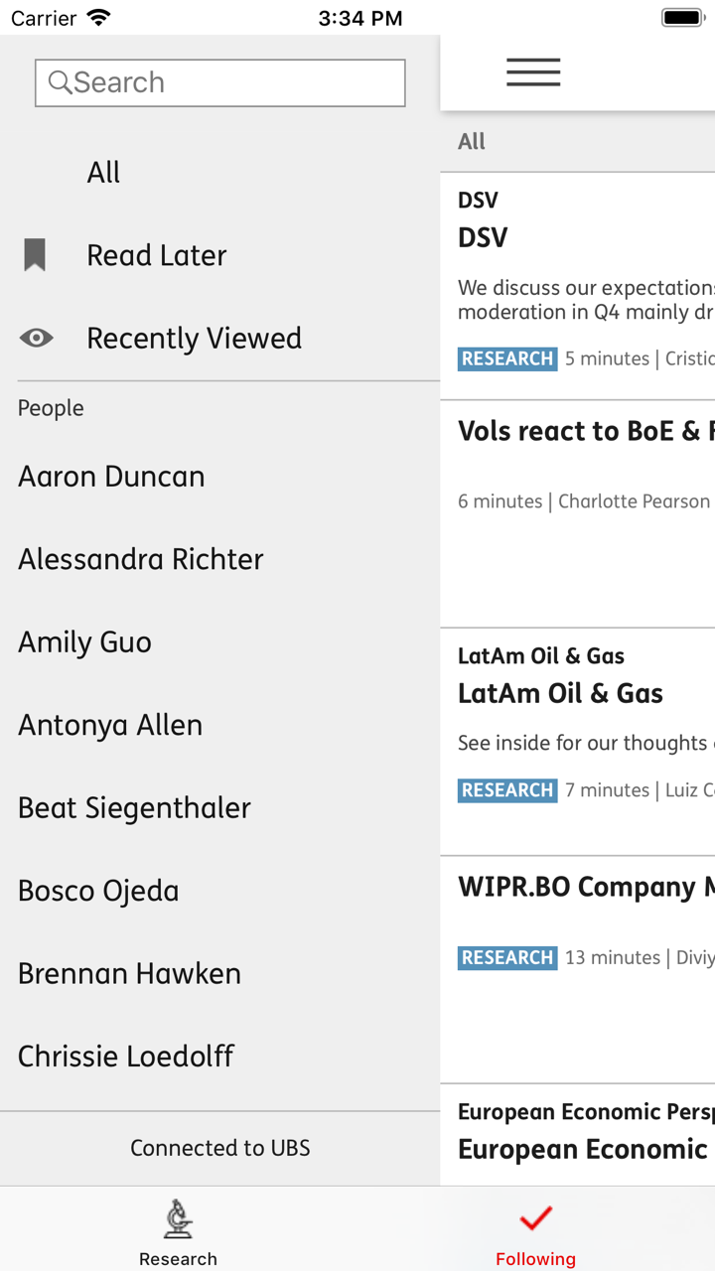Open Antonya Allen's articles
Viewport: 715px width, 1271px height.
coord(110,725)
